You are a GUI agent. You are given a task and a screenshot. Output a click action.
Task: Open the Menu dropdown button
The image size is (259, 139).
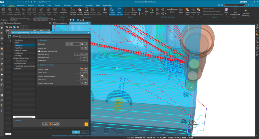pos(5,20)
